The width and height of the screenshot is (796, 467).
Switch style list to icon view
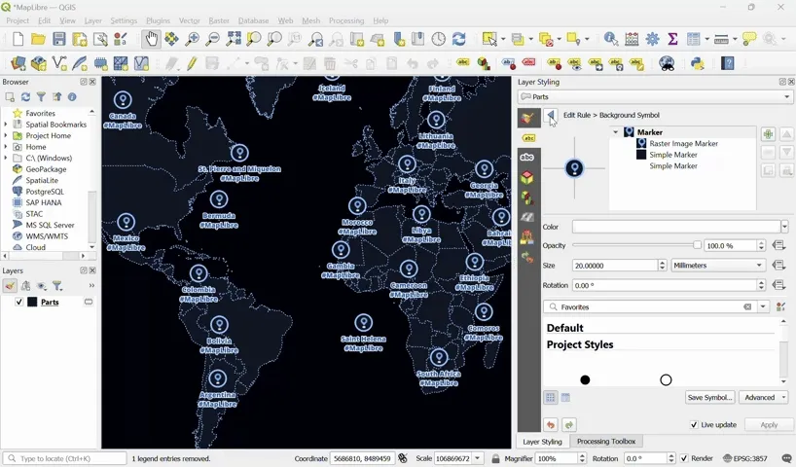click(x=551, y=398)
